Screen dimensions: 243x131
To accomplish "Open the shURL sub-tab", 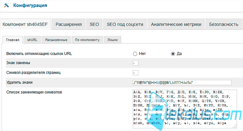I will pos(32,40).
